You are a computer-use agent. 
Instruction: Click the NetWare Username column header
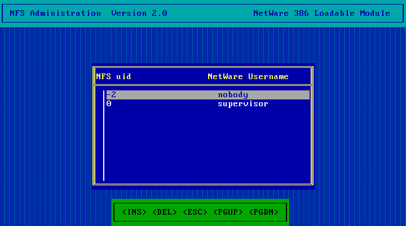[248, 76]
